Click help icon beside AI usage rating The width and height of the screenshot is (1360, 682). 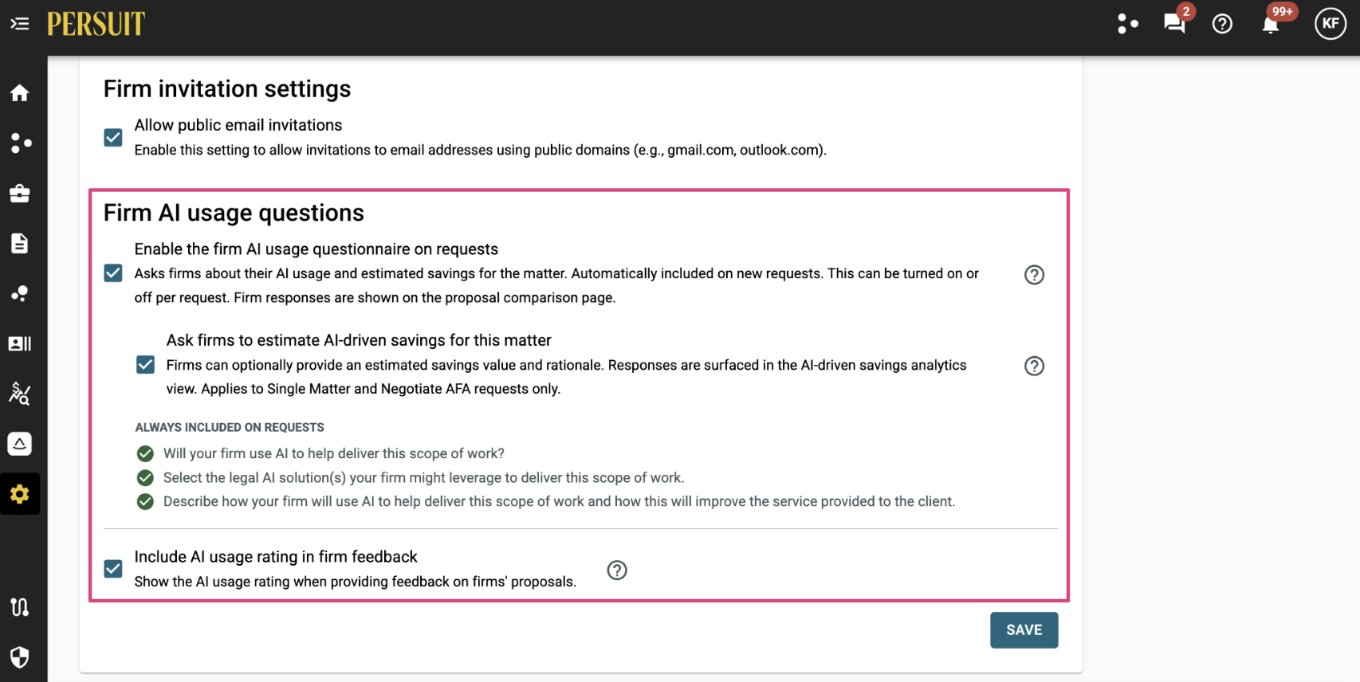tap(617, 570)
